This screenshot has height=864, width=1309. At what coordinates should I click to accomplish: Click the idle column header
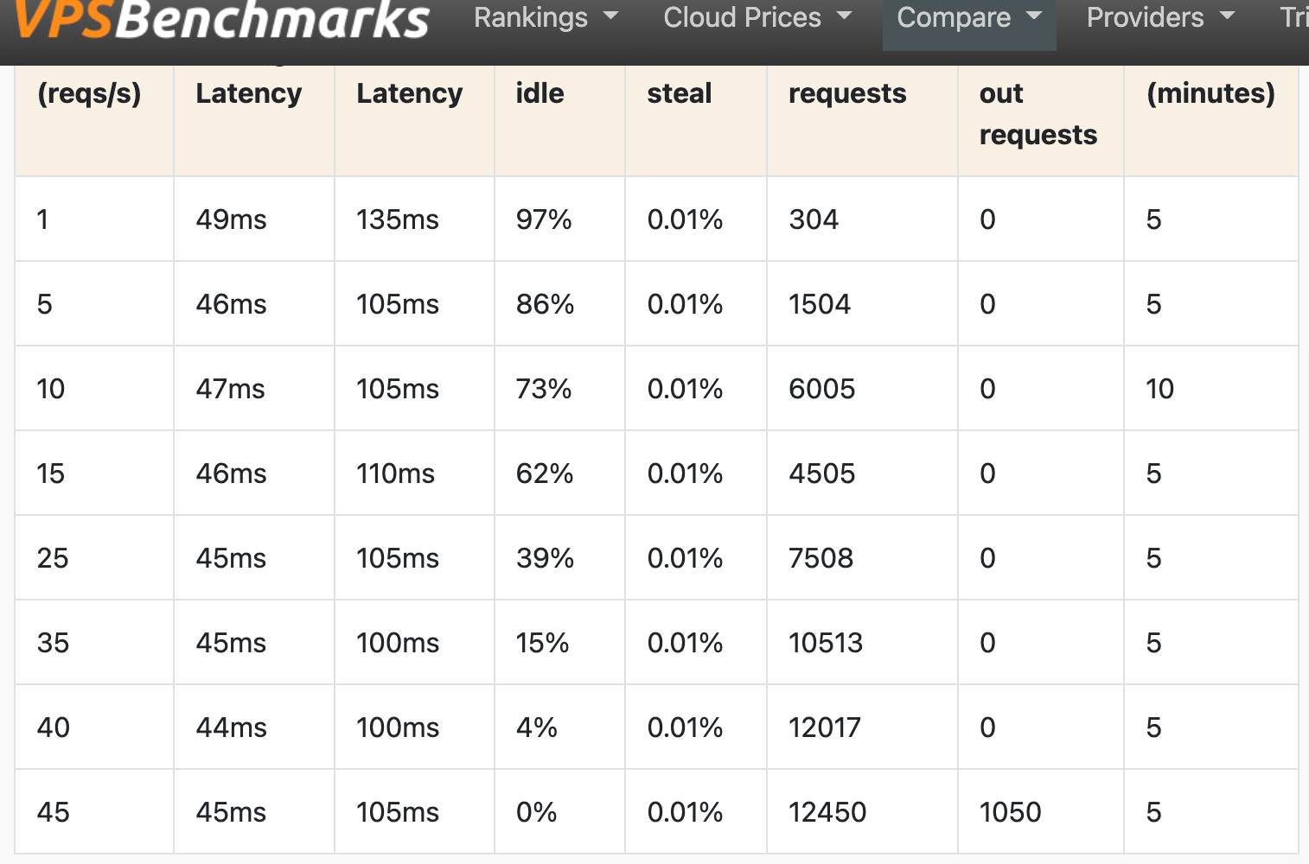click(x=540, y=93)
